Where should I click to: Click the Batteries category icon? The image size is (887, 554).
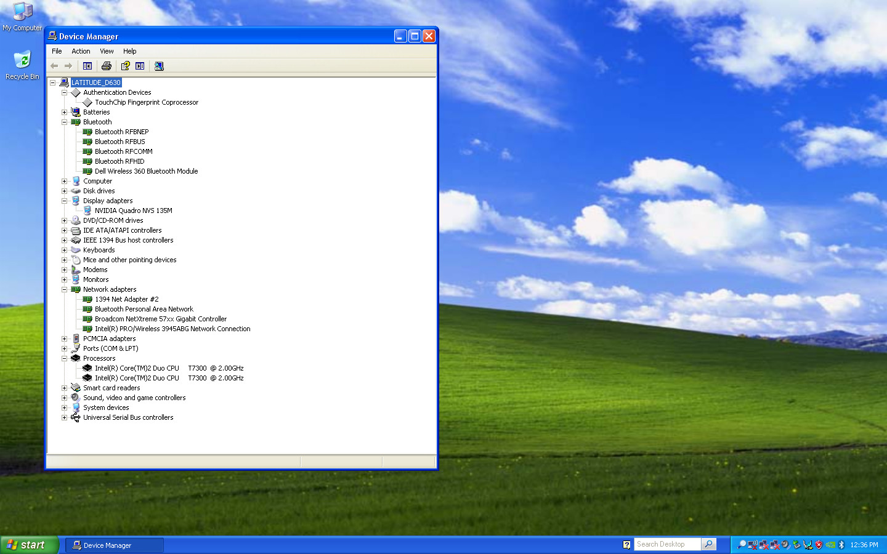click(x=76, y=112)
